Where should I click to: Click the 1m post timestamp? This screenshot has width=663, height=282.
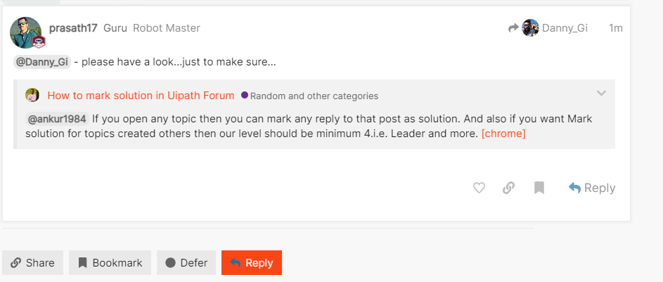click(x=615, y=28)
